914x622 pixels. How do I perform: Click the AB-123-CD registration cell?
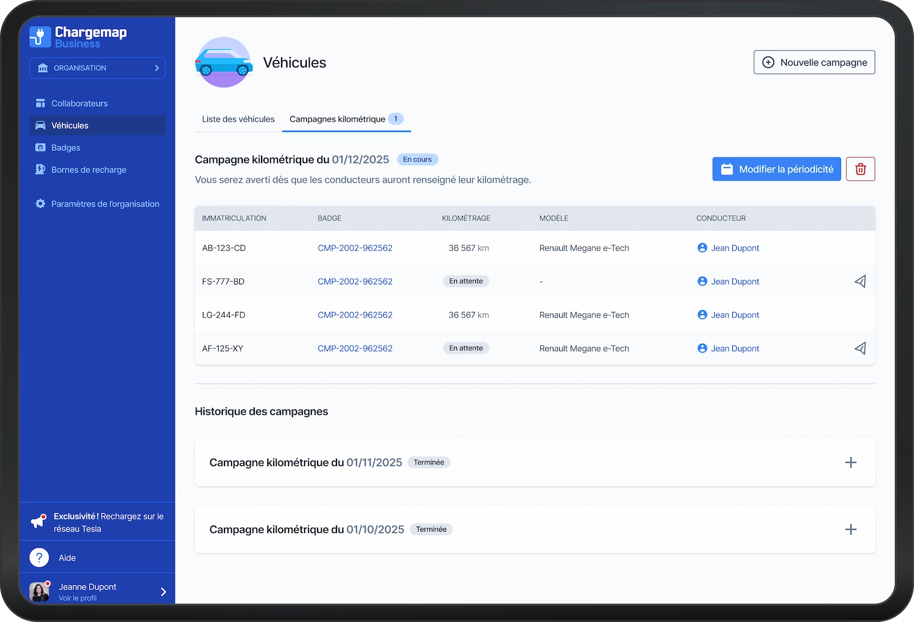pyautogui.click(x=224, y=248)
